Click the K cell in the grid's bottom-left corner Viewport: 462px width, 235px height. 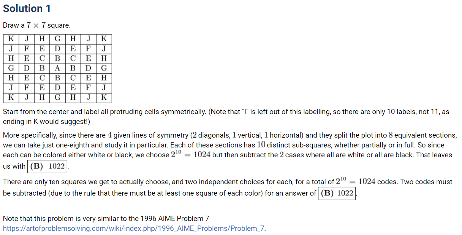point(11,97)
